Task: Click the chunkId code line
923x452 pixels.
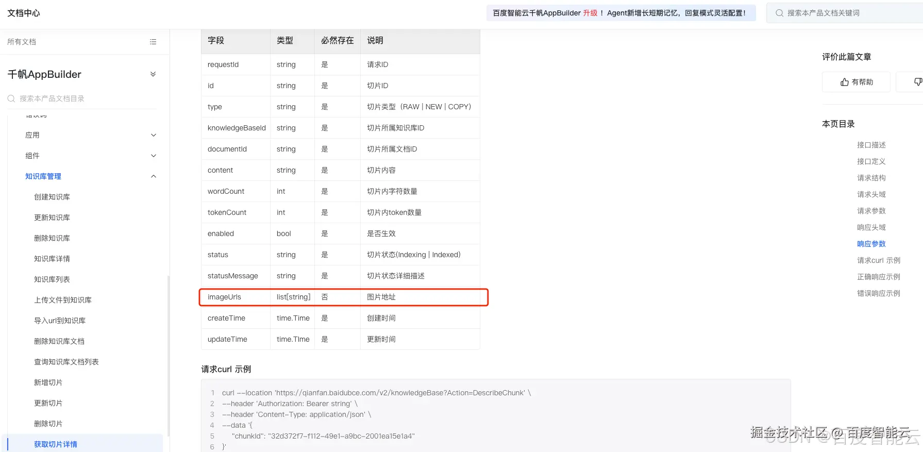Action: pyautogui.click(x=323, y=436)
